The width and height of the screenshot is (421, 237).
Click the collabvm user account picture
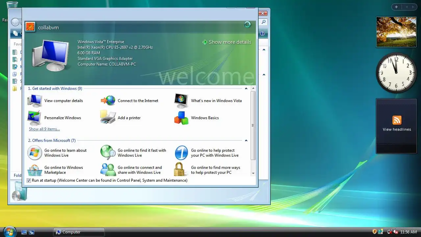click(x=30, y=27)
